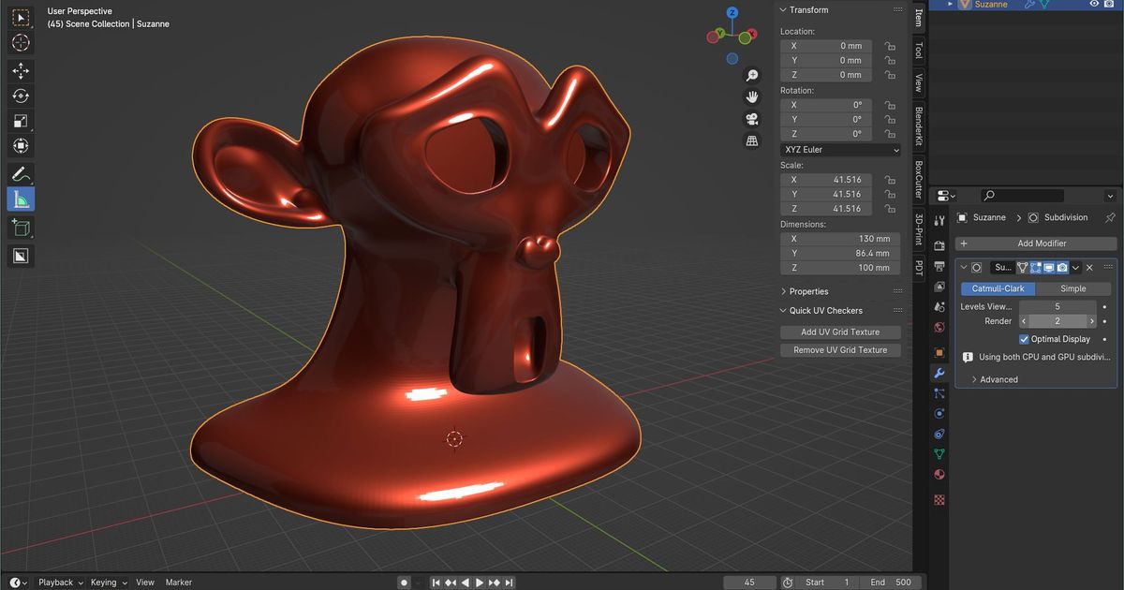Select the Measure tool
The width and height of the screenshot is (1124, 590).
pos(21,199)
